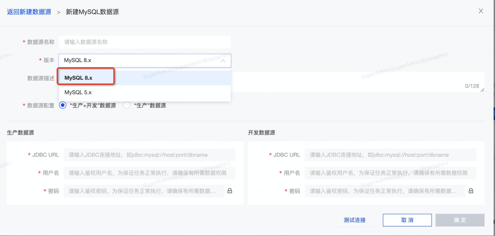Screen dimensions: 495x236
Task: Click the 返回新建数据源 breadcrumb link
Action: point(29,12)
